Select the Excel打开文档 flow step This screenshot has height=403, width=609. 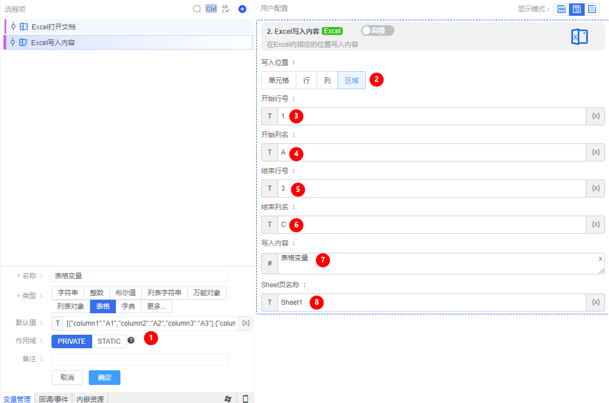pos(53,27)
